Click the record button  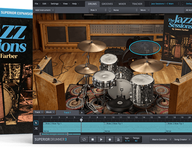pos(110,139)
